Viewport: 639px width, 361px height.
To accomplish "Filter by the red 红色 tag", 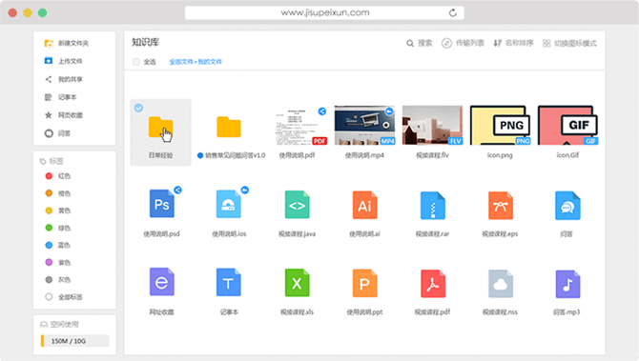I will click(x=58, y=176).
